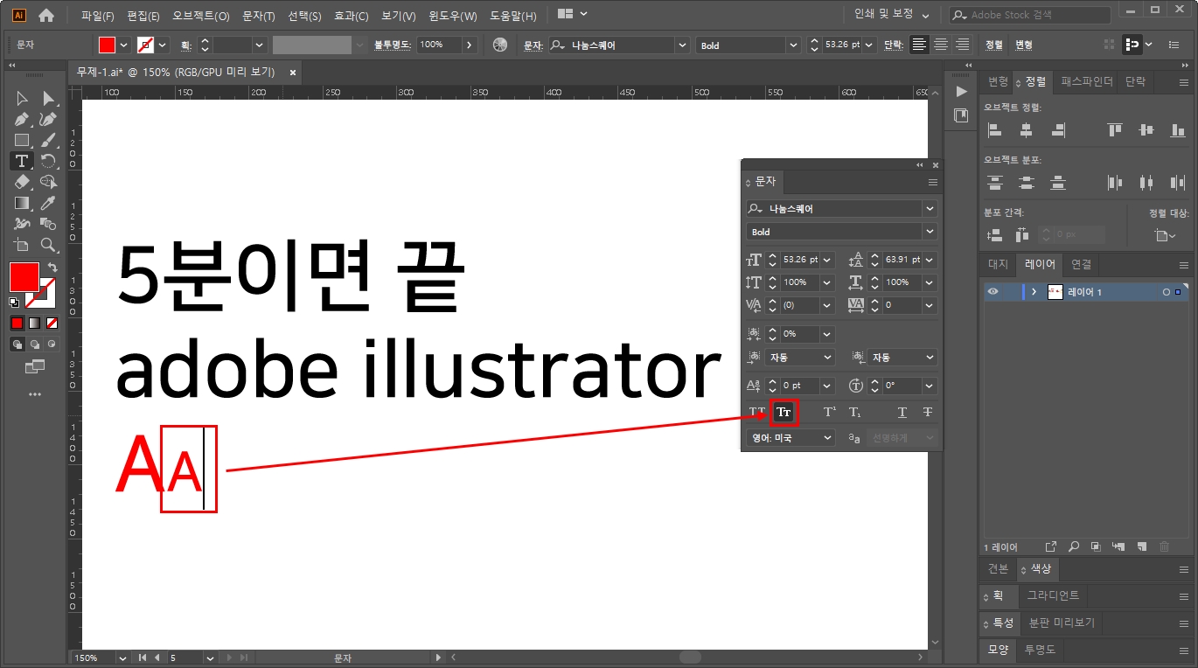Toggle All Caps in Character panel

(756, 412)
